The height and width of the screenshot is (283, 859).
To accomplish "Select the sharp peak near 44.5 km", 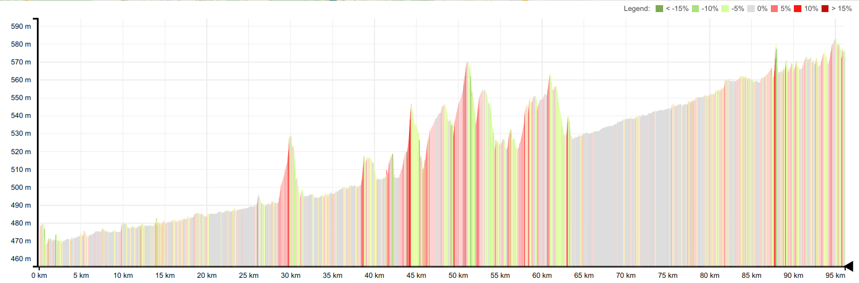I will pos(411,105).
